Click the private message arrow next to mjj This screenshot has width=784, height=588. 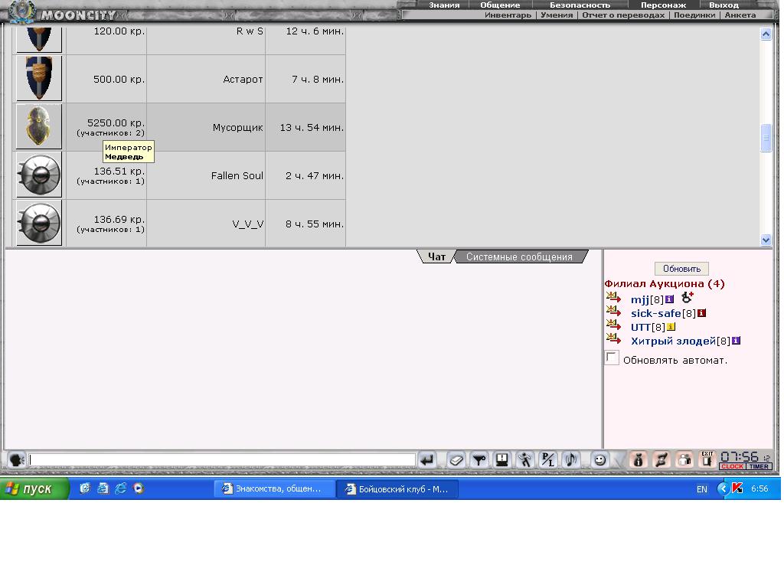(x=613, y=298)
